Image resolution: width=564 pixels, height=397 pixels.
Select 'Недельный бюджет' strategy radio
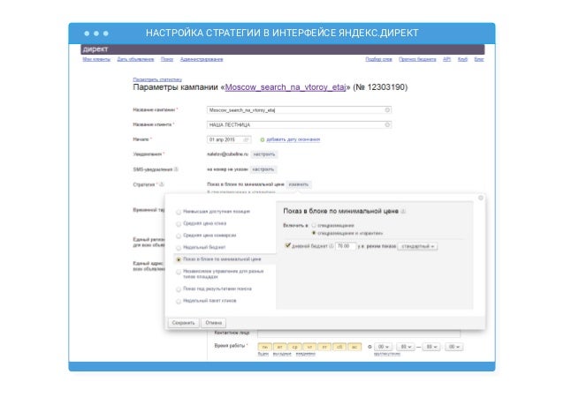pyautogui.click(x=179, y=248)
